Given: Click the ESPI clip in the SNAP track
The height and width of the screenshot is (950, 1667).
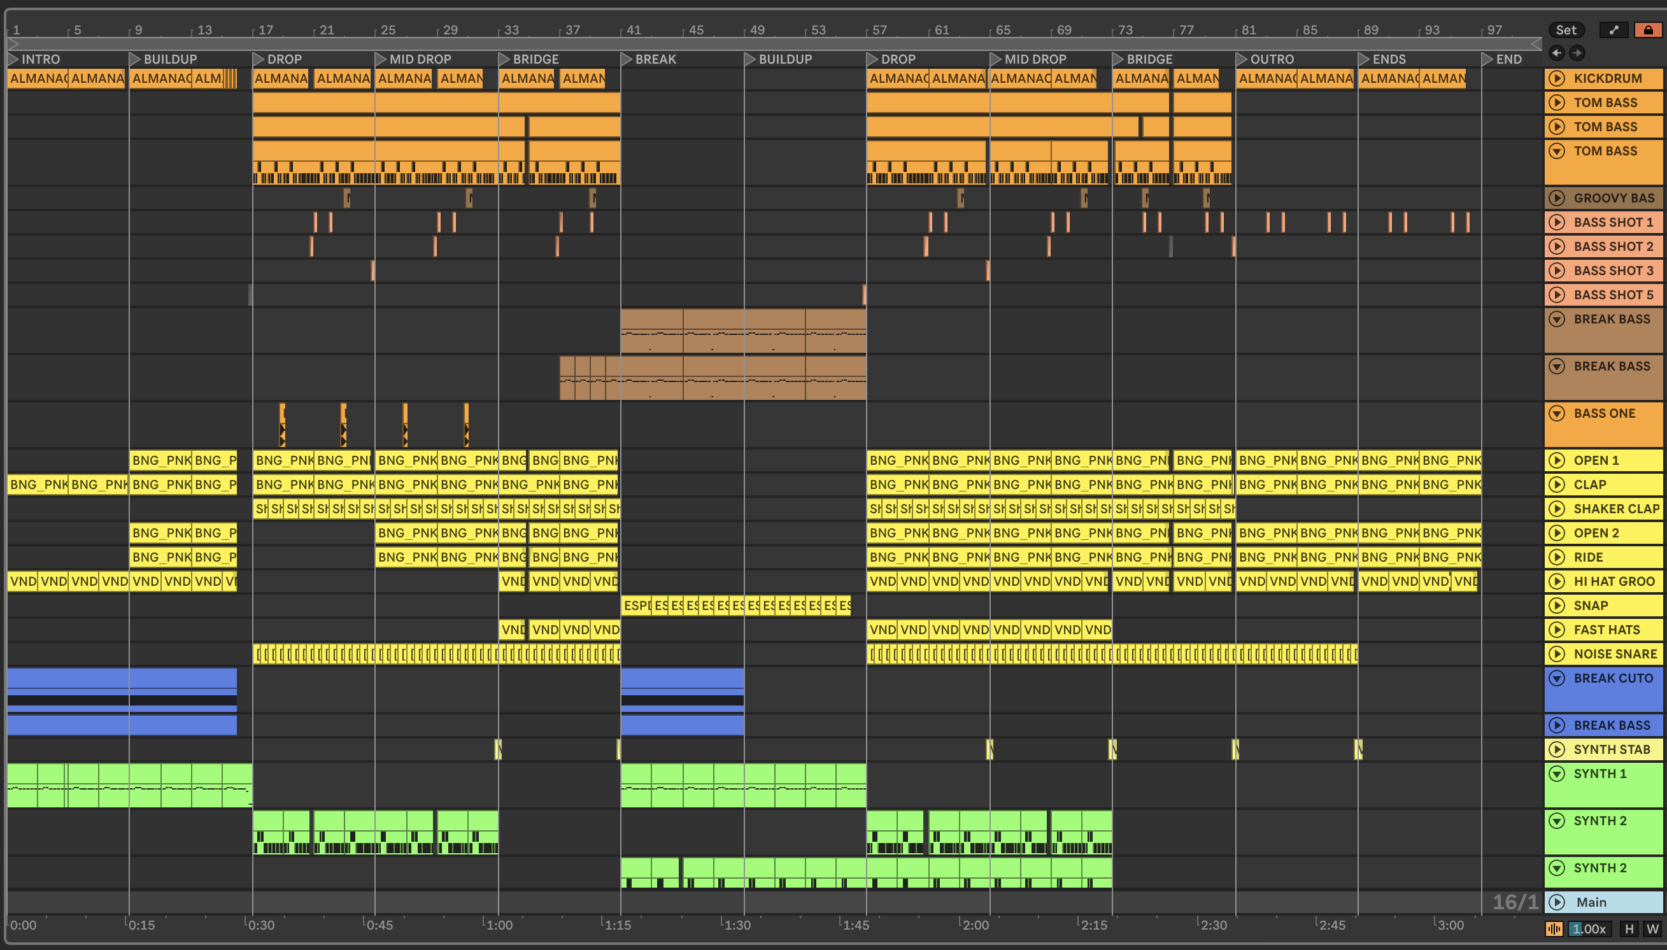Looking at the screenshot, I should 636,606.
